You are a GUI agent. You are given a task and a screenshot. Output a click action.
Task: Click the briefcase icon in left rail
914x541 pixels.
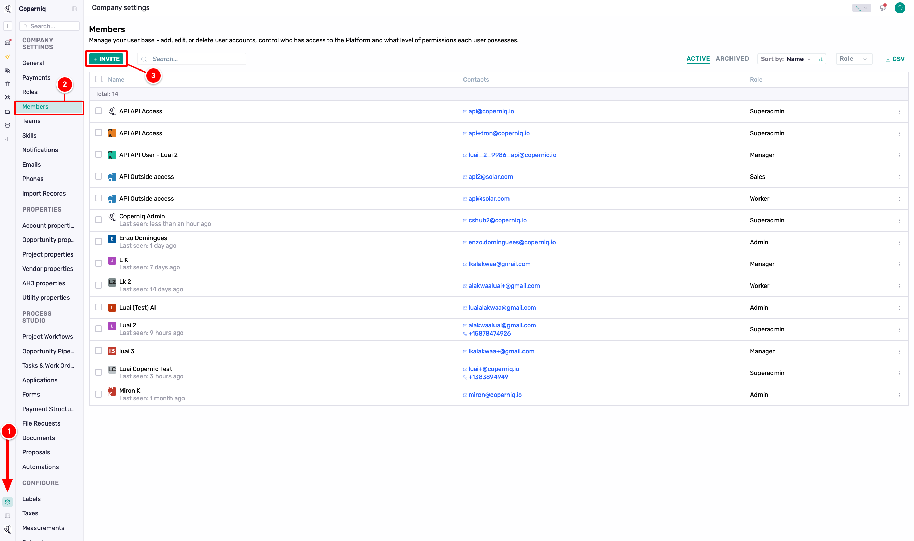[x=8, y=84]
